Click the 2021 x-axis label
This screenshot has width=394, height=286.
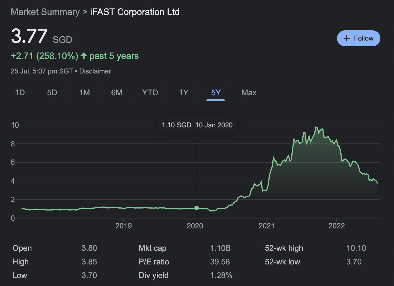pos(266,226)
